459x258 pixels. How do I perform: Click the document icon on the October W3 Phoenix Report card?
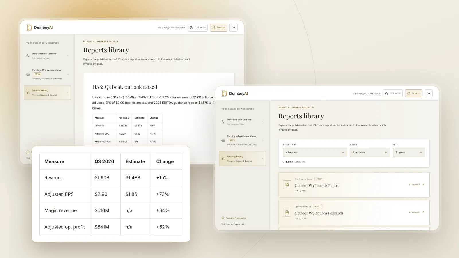point(287,185)
